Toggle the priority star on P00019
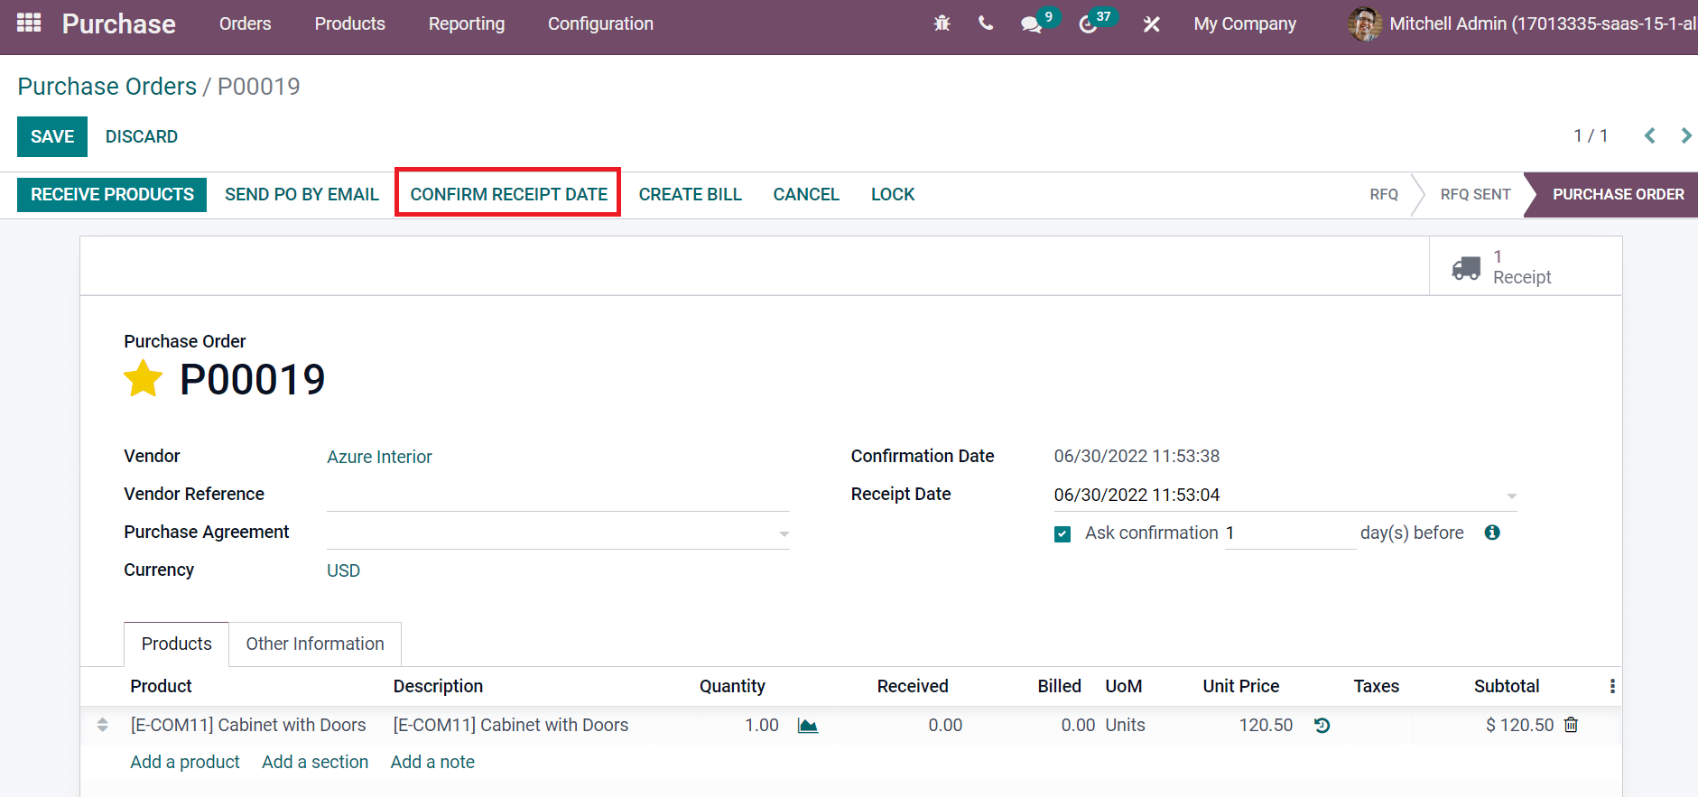Image resolution: width=1698 pixels, height=797 pixels. (143, 379)
